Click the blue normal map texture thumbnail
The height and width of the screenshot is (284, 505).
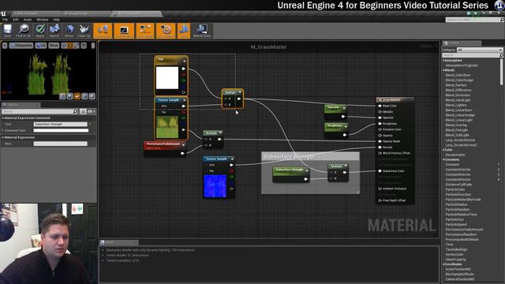(215, 186)
